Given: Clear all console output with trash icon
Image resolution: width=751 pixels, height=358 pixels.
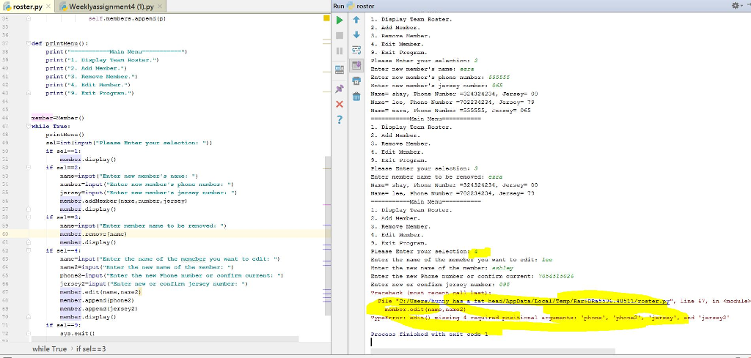Looking at the screenshot, I should (356, 97).
